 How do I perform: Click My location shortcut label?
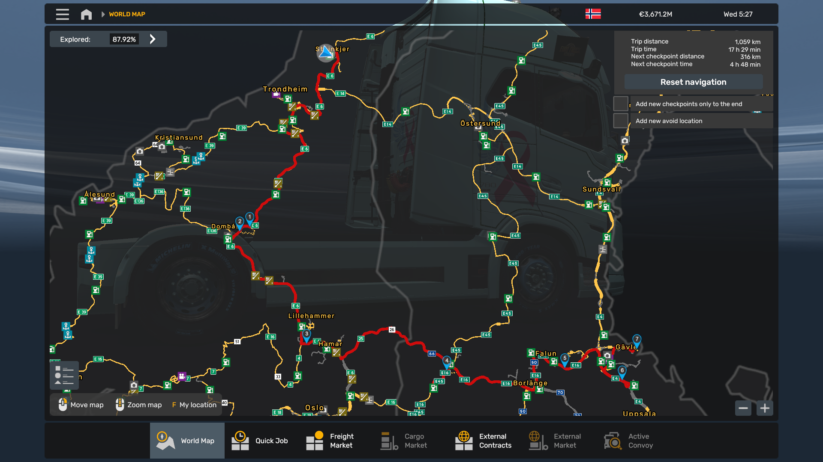pos(198,405)
